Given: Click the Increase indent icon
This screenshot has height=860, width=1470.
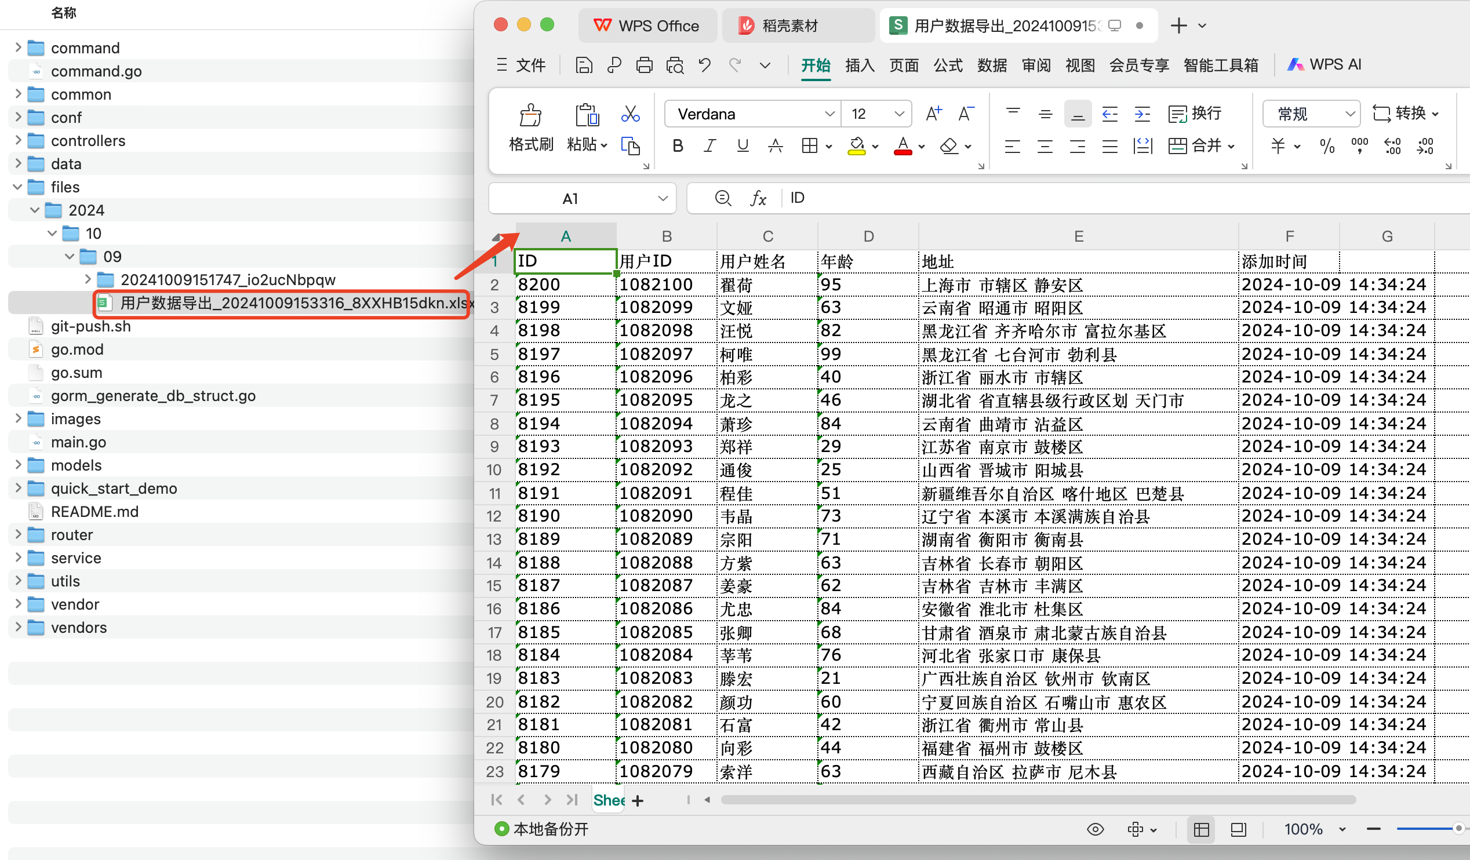Looking at the screenshot, I should 1142,114.
